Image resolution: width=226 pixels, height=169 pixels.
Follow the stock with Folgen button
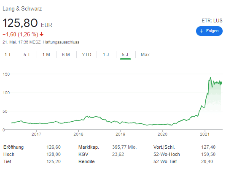[209, 31]
